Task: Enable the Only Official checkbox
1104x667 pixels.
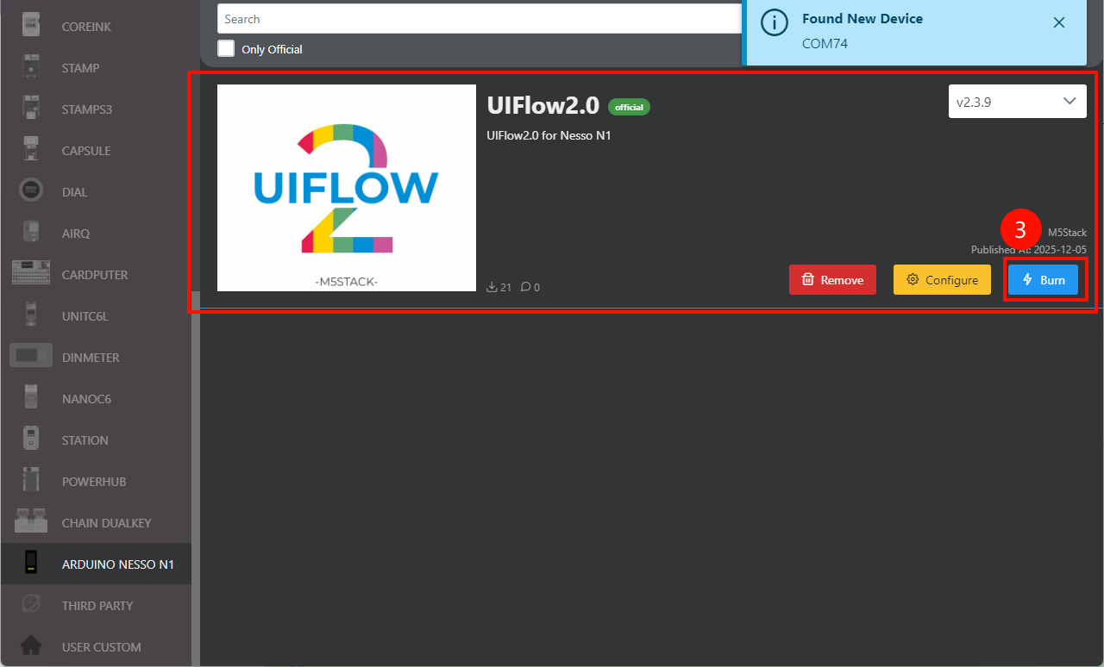Action: [x=226, y=48]
